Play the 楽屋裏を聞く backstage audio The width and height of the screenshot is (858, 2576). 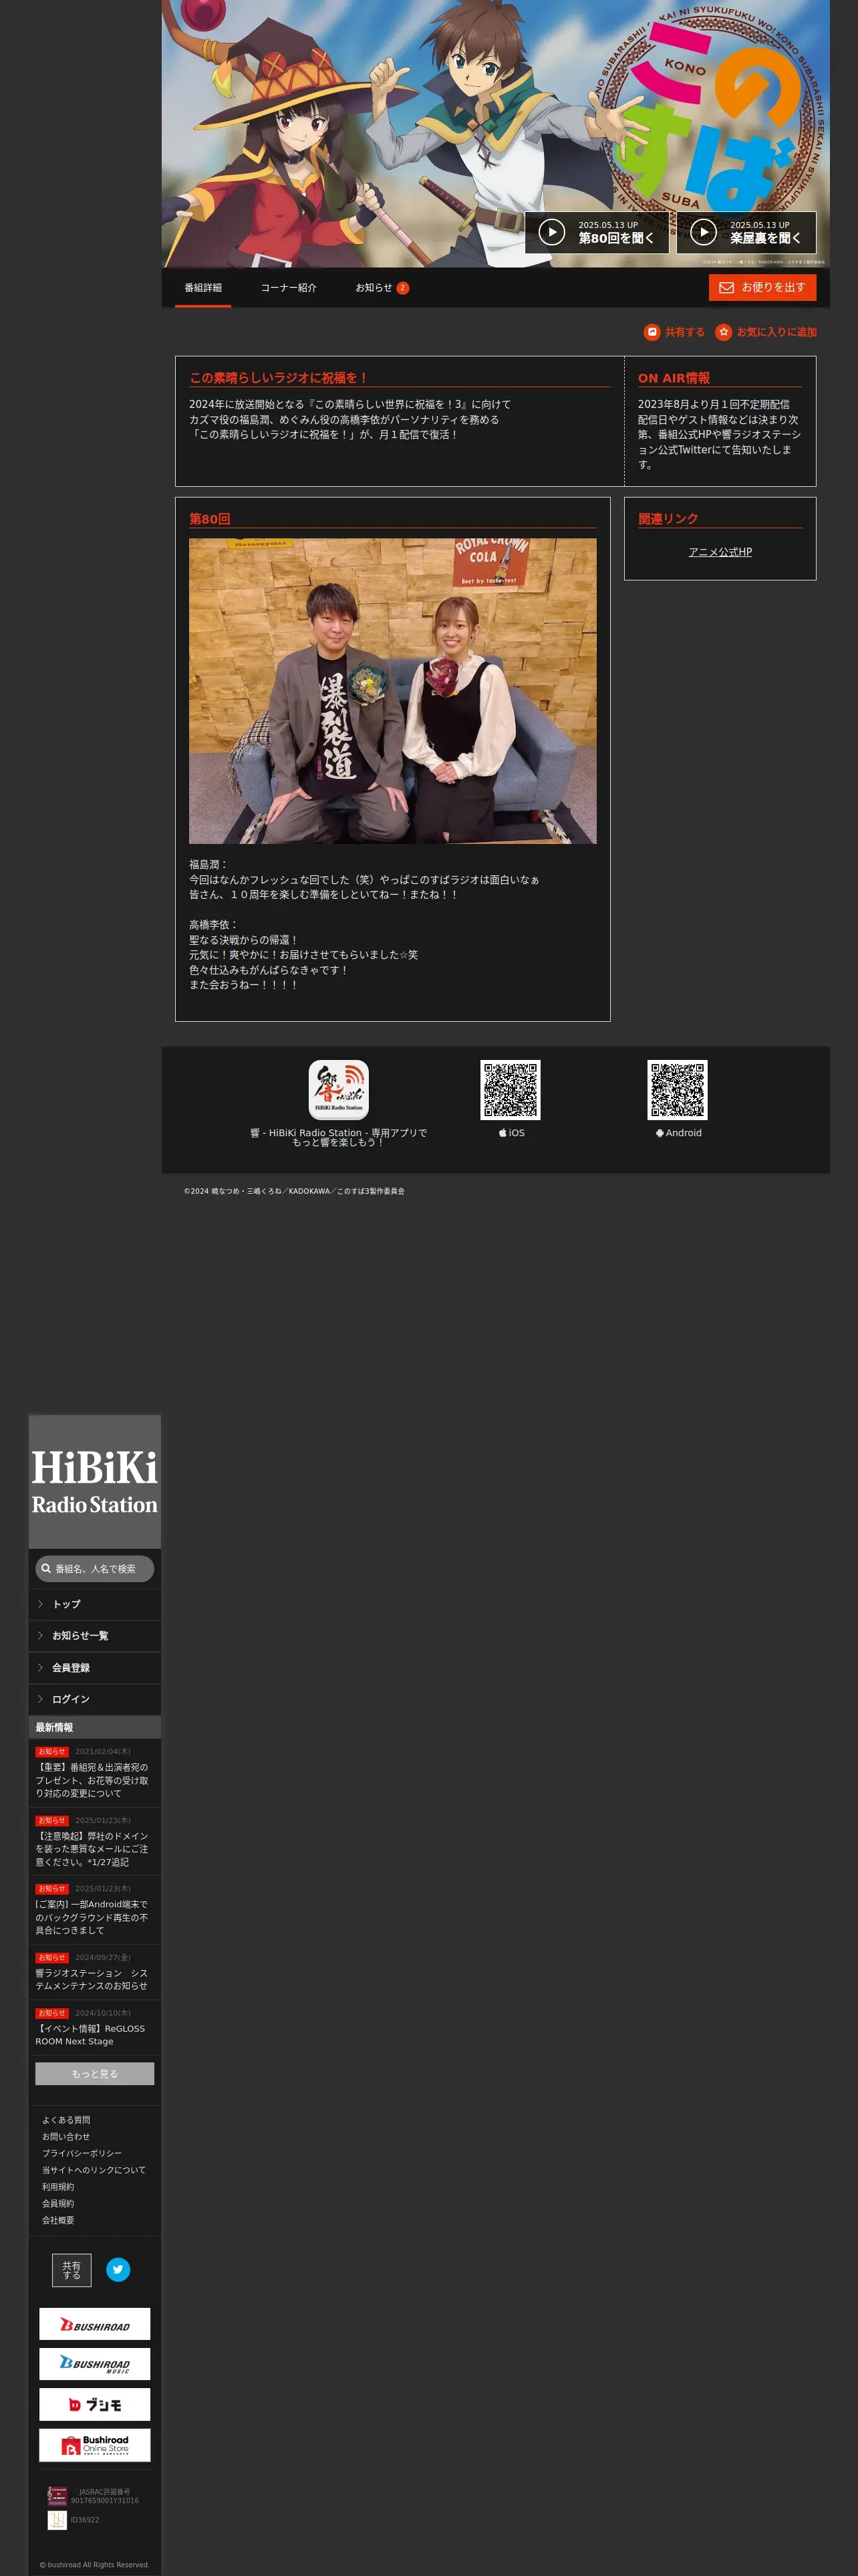746,232
